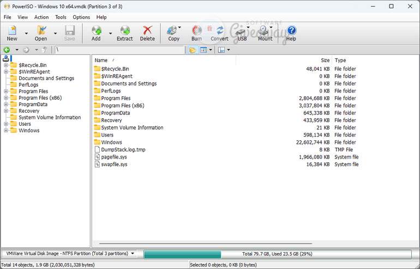Open the Action menu
Screen dimensions: 420x269
point(41,17)
